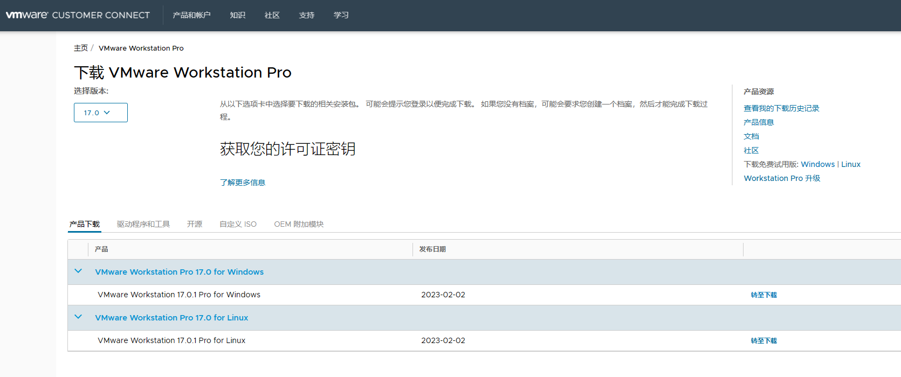Screen dimensions: 901x377
Task: Click the 了解更多信息 link
Action: 243,183
